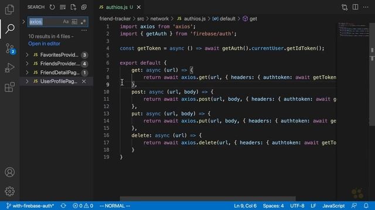Switch branch with-firebase-auth in status bar
The image size is (375, 210).
[x=30, y=206]
